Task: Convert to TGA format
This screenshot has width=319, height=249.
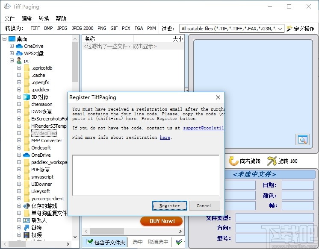Action: tap(139, 28)
